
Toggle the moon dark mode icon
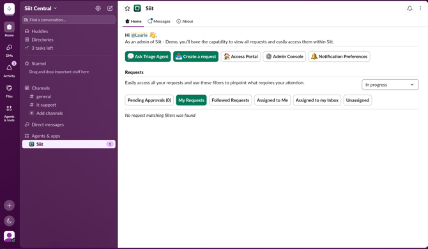pos(9,221)
